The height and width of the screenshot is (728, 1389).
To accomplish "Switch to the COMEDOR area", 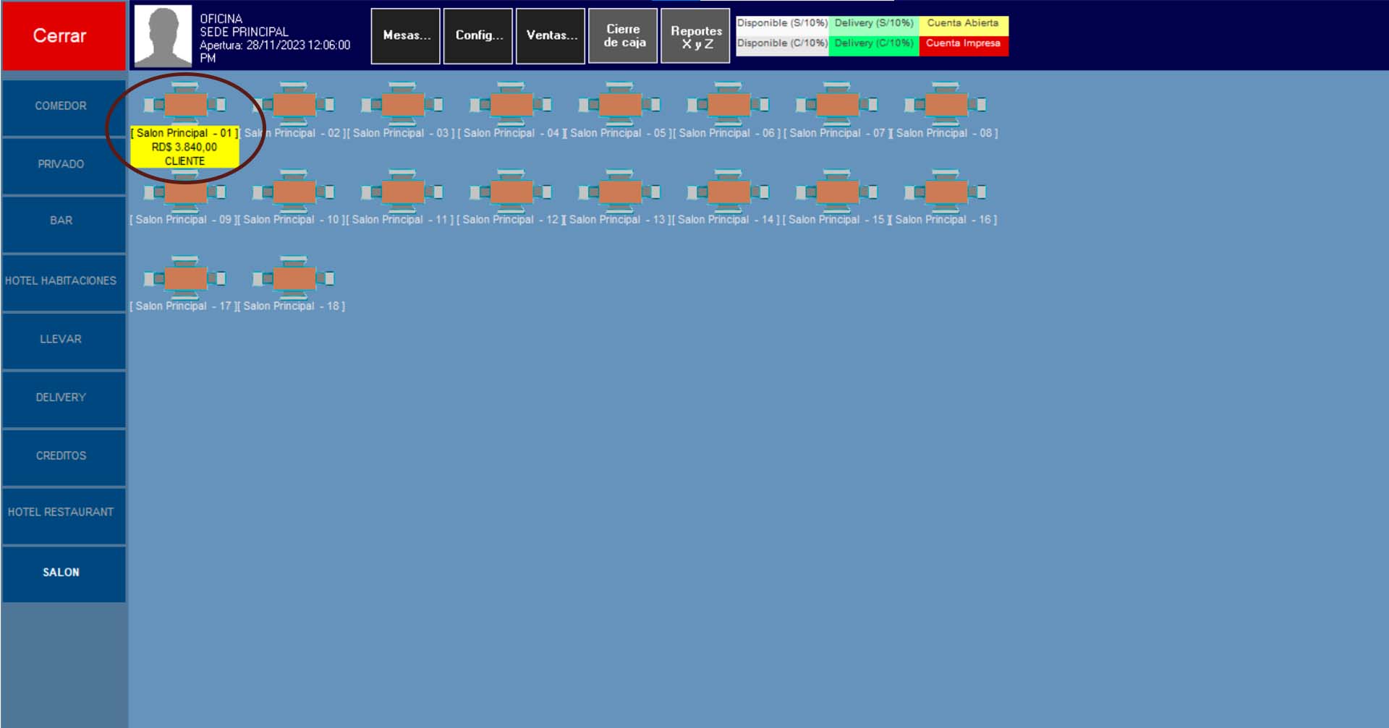I will (x=64, y=107).
